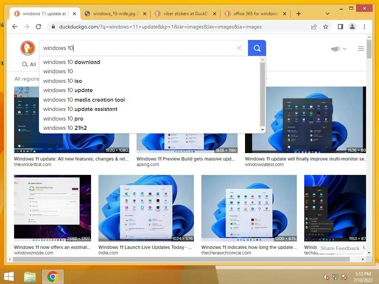Image resolution: width=379 pixels, height=284 pixels.
Task: Open the Action Center flag icon
Action: point(344,277)
